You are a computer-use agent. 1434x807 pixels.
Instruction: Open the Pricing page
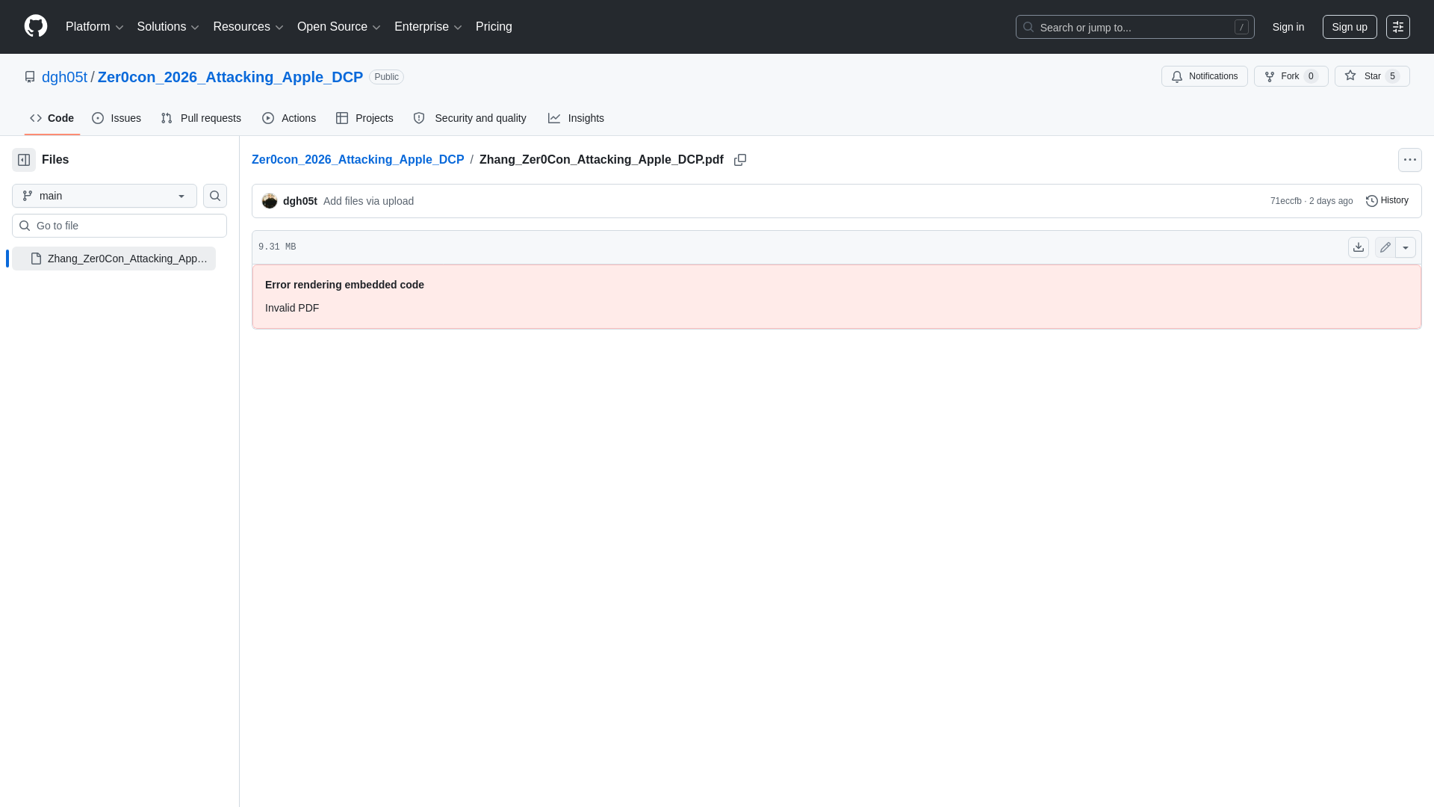(x=494, y=27)
